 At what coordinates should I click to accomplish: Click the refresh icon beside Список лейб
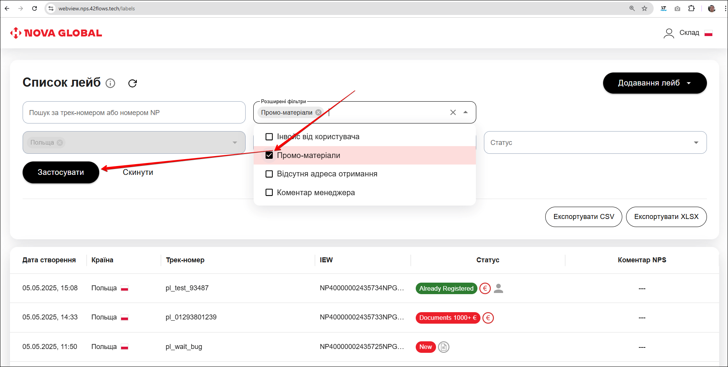(x=133, y=83)
